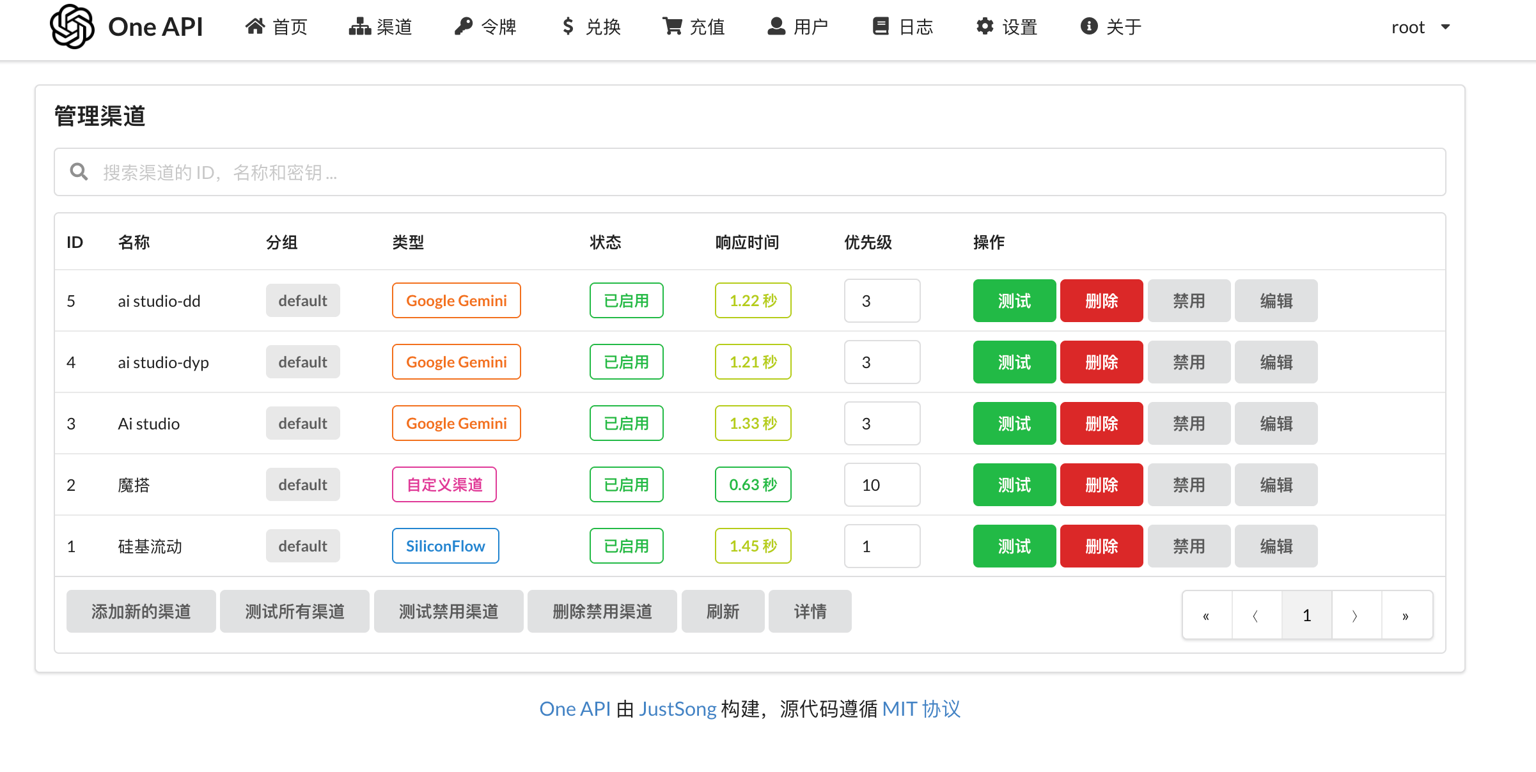Viewport: 1536px width, 772px height.
Task: Expand the root user dropdown
Action: pyautogui.click(x=1420, y=27)
